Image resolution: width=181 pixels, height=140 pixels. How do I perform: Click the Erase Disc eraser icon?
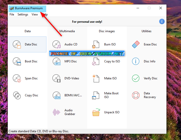pyautogui.click(x=136, y=44)
